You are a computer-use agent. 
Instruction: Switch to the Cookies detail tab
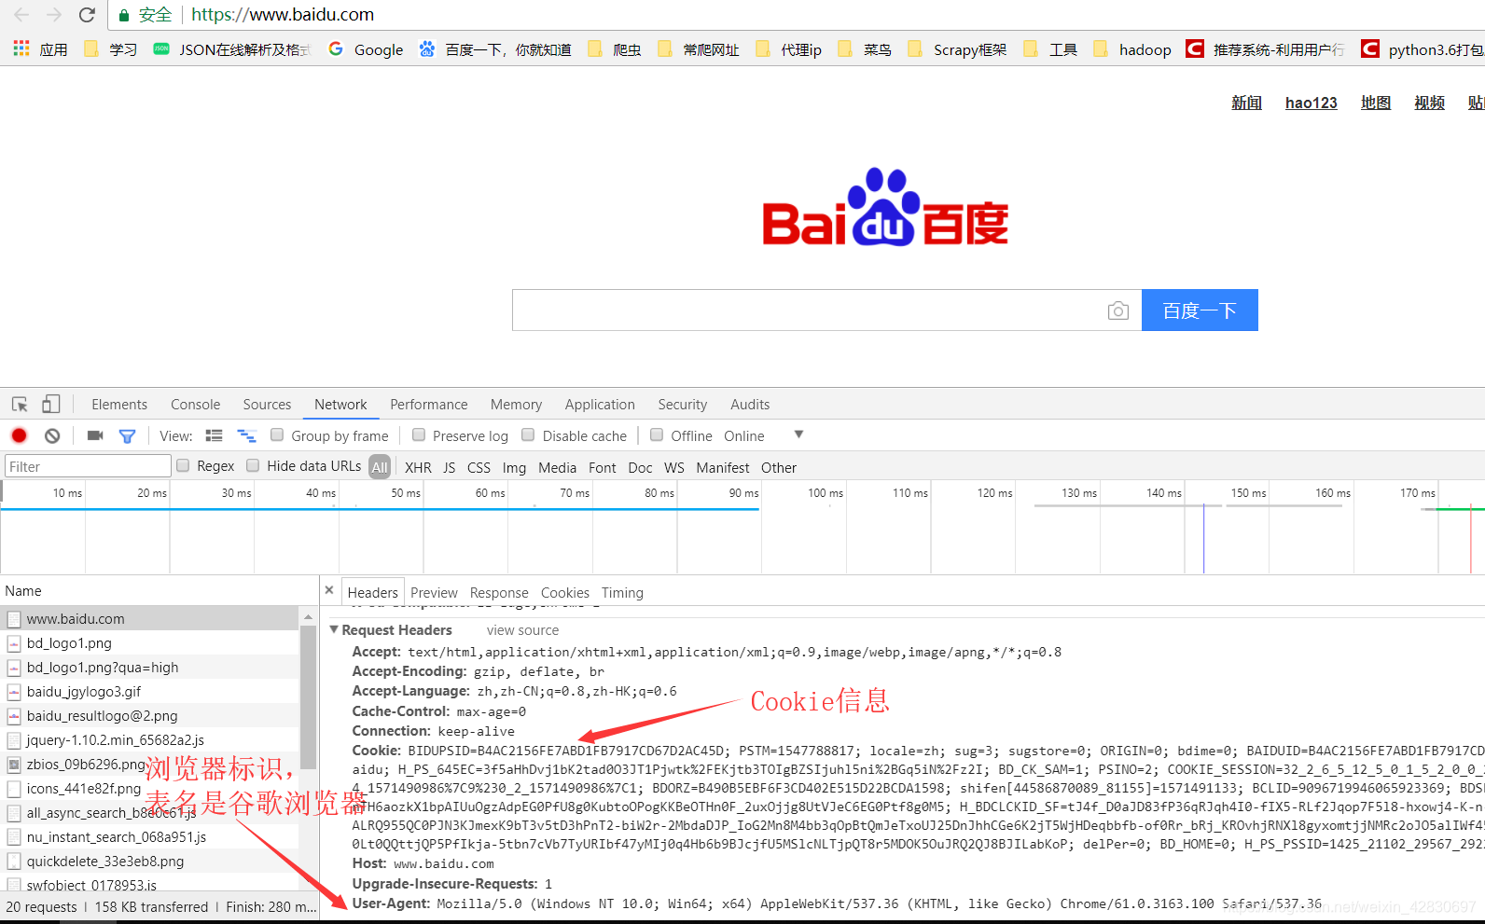tap(565, 592)
